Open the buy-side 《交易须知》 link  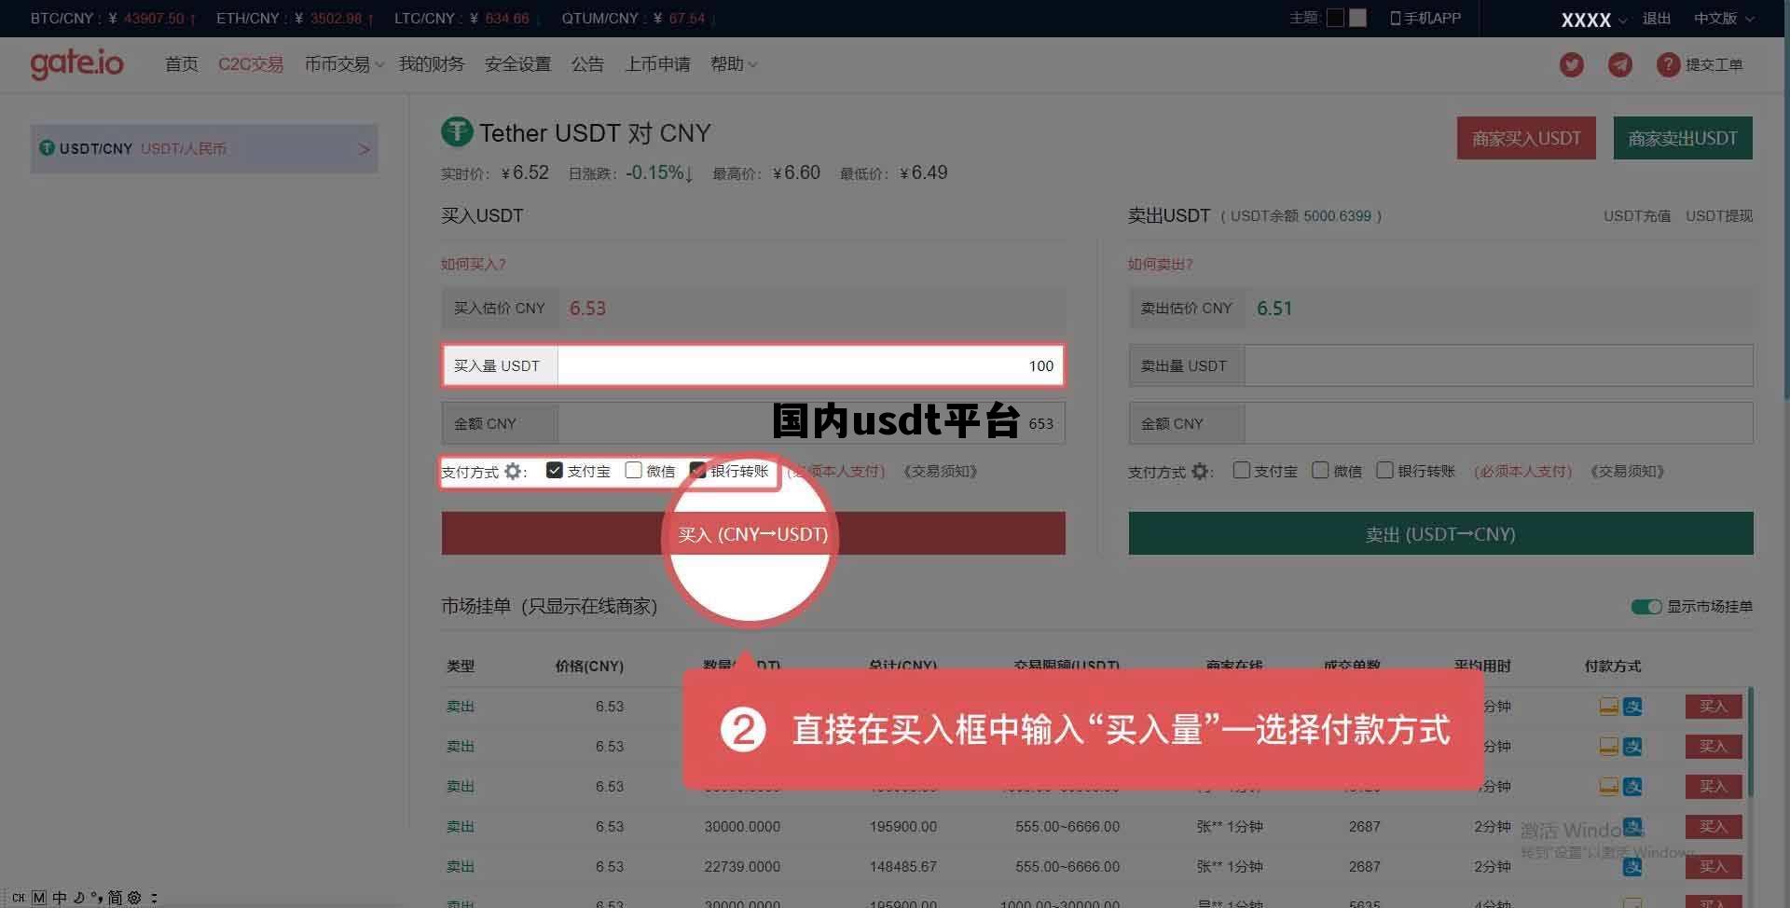940,472
